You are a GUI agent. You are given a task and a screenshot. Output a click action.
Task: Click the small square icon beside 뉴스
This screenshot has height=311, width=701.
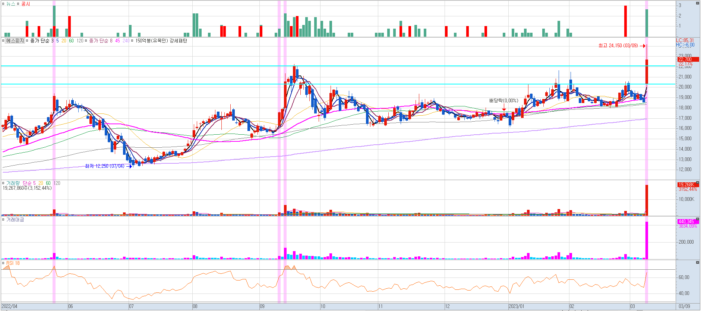(3, 4)
